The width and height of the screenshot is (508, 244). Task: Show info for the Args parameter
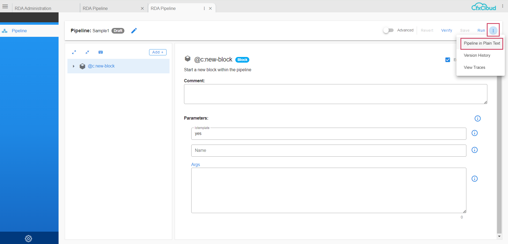[474, 178]
